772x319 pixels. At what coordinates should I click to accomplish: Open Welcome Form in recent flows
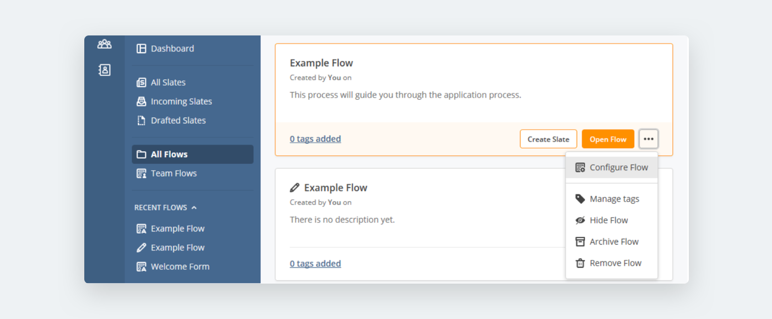(x=180, y=266)
